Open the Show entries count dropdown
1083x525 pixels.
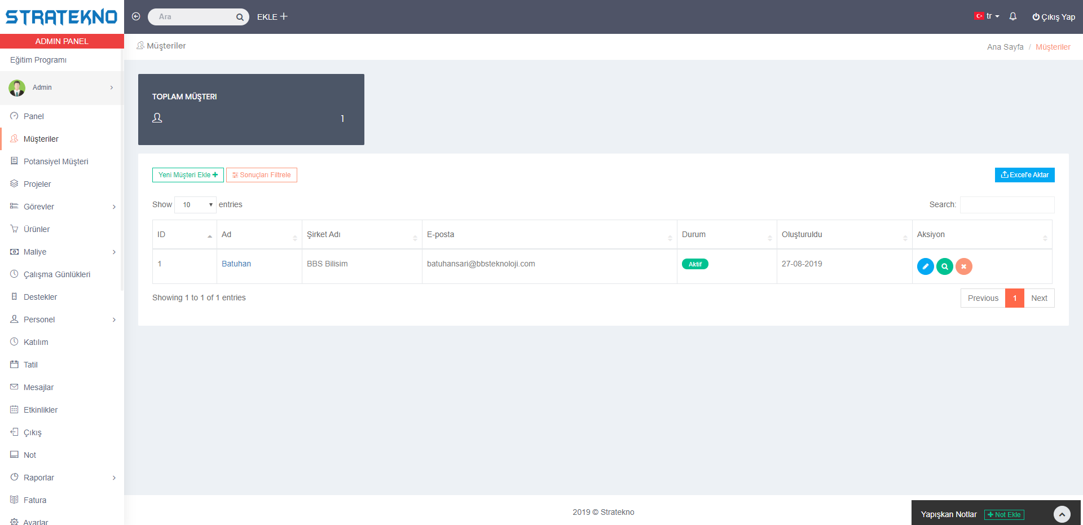[195, 205]
